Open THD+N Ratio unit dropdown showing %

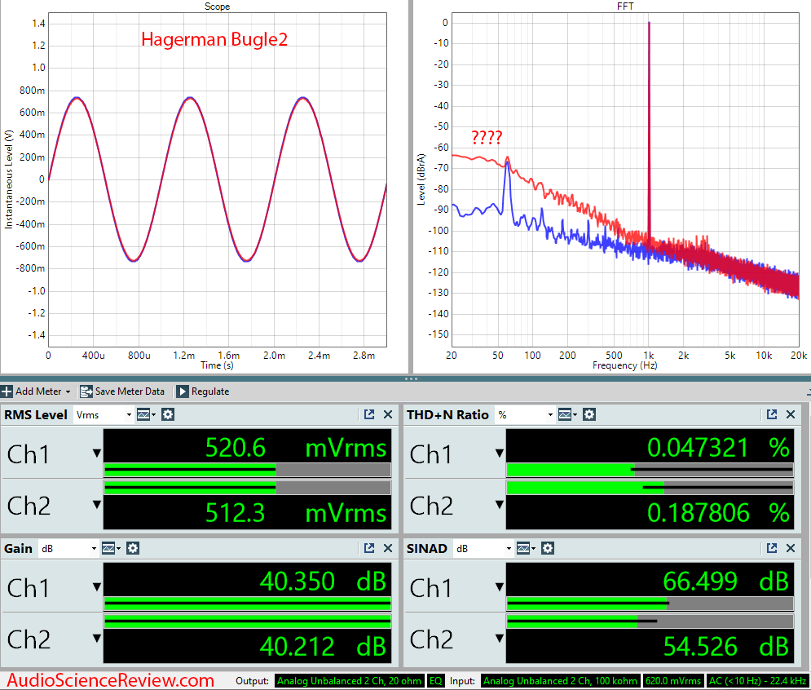tap(524, 414)
